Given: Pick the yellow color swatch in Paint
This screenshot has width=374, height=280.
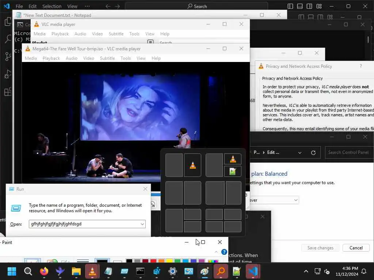Looking at the screenshot, I should pos(169,261).
